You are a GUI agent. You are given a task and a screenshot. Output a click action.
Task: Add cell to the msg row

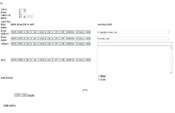[56, 60]
